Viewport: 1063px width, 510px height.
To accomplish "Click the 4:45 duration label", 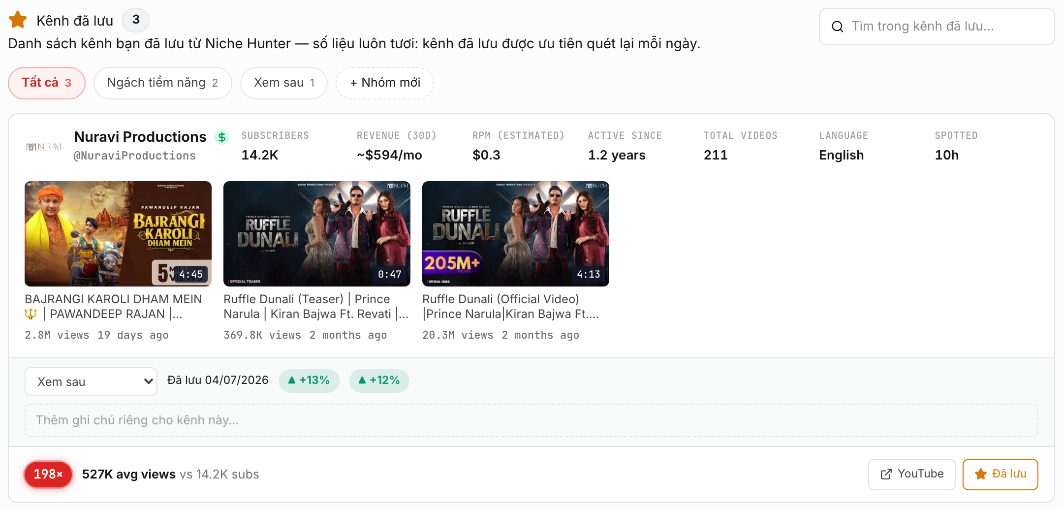I will [x=191, y=274].
